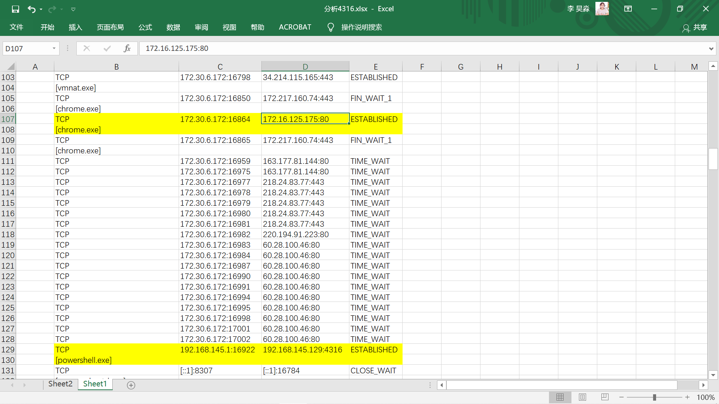Open Customize Quick Access Toolbar dropdown
The image size is (719, 404).
click(x=73, y=9)
